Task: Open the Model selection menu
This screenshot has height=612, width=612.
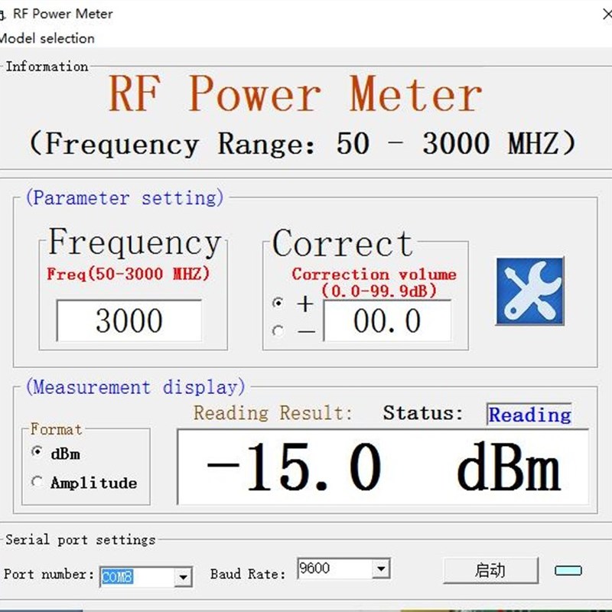Action: pyautogui.click(x=44, y=38)
